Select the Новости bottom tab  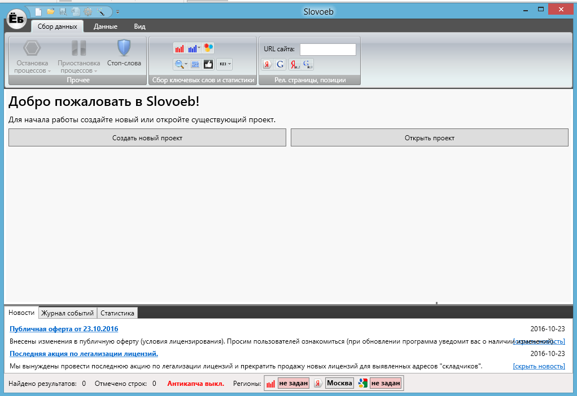click(21, 313)
